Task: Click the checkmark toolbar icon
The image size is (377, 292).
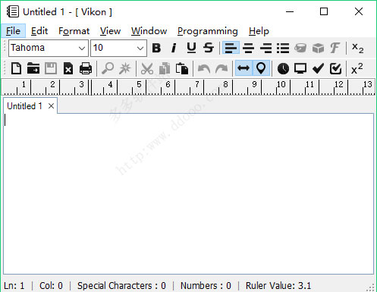Action: click(x=318, y=68)
